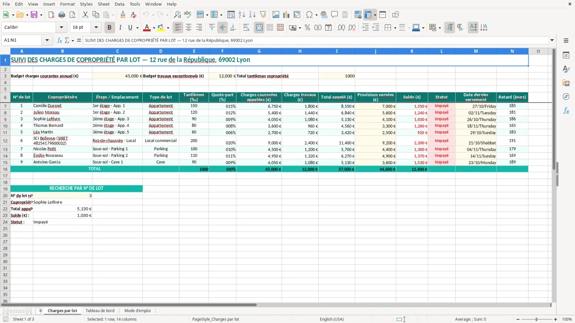
Task: Click Sort Ascending icon
Action: pyautogui.click(x=242, y=15)
